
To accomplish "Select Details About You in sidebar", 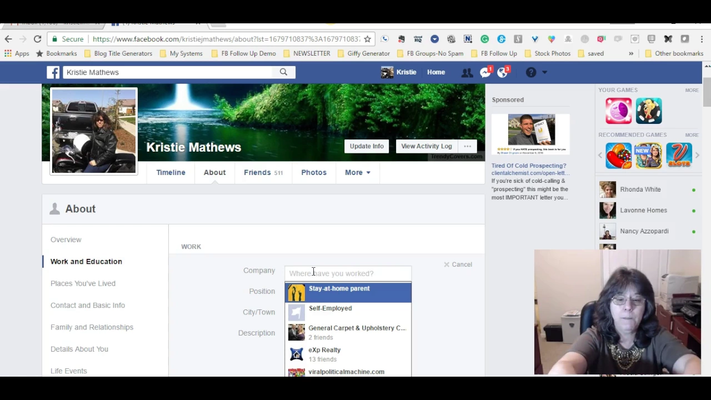I will tap(79, 349).
